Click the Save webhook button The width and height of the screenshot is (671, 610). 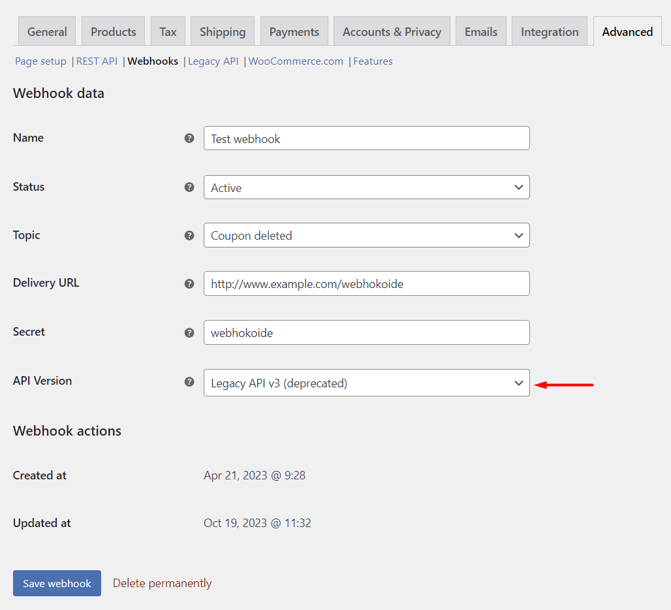pyautogui.click(x=57, y=583)
